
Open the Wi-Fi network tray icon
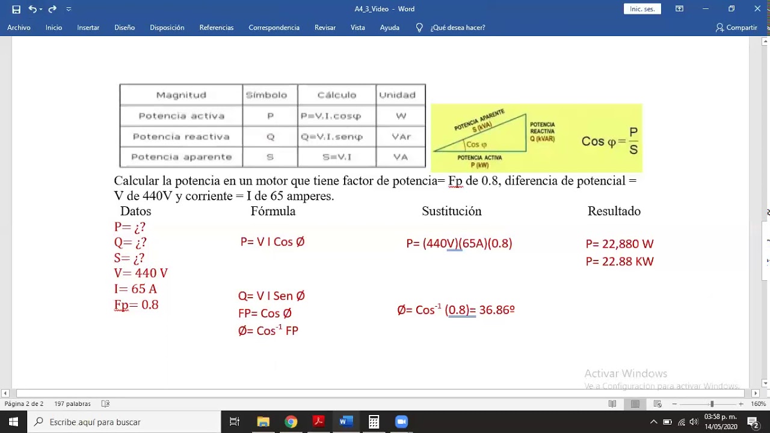tap(682, 422)
